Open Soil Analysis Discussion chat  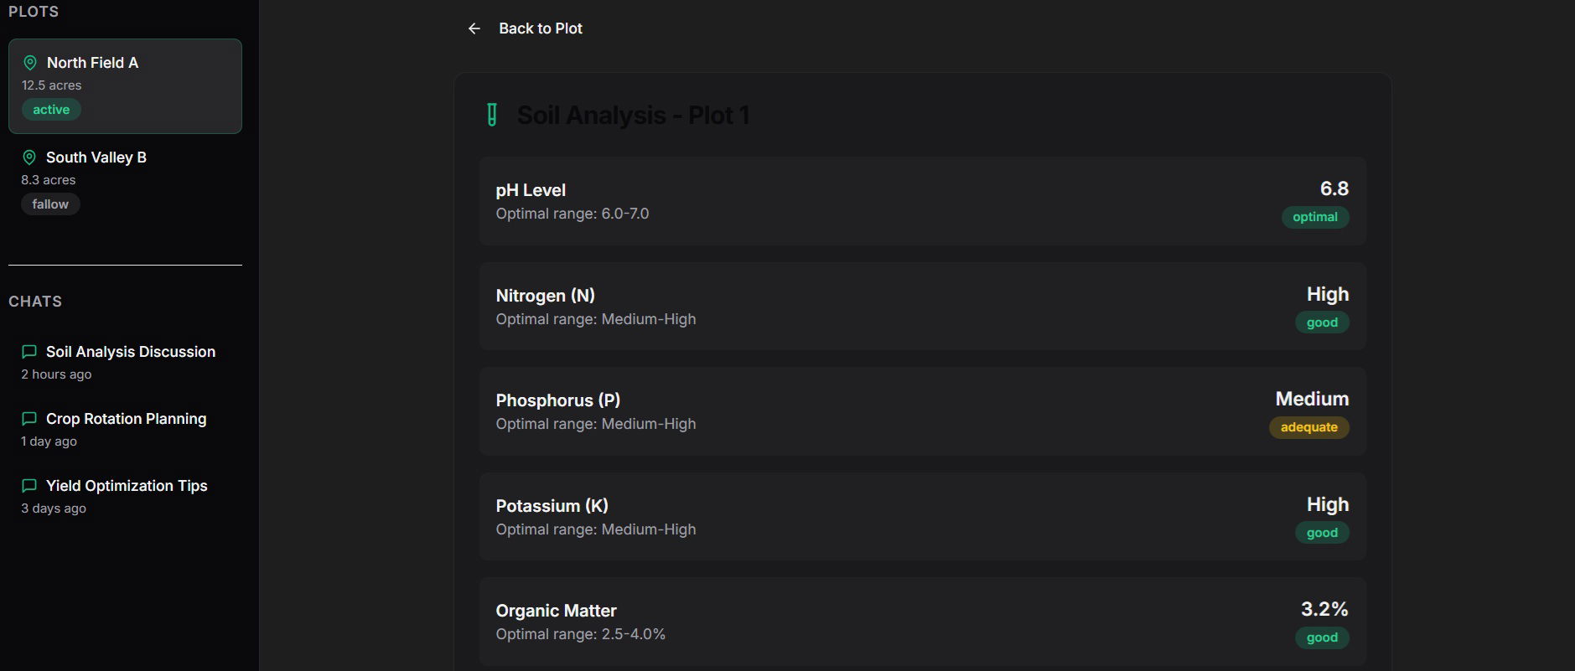(125, 362)
